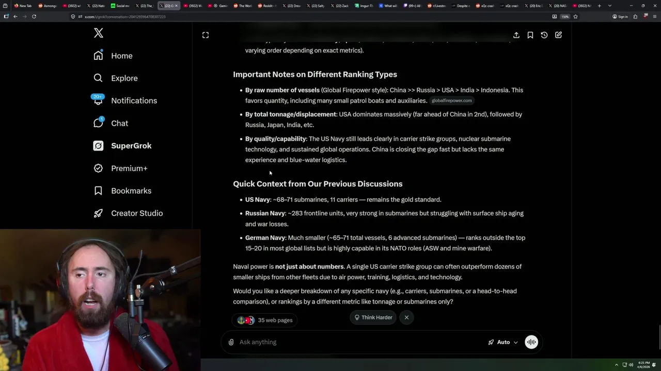This screenshot has height=371, width=661.
Task: Click the bold 'By raw number of vessels' text
Action: pos(282,90)
